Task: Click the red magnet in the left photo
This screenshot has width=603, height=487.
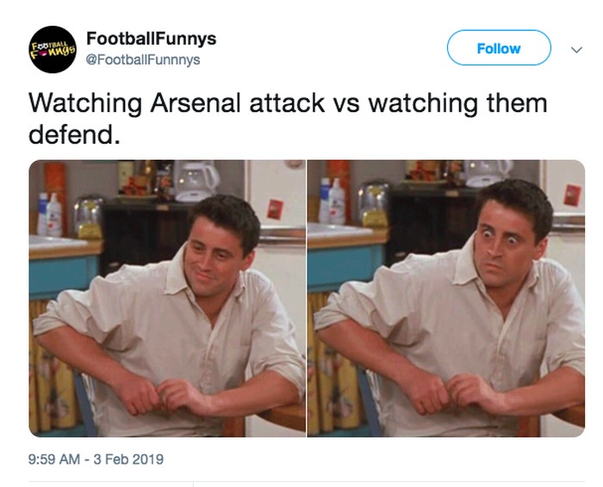Action: click(x=275, y=207)
